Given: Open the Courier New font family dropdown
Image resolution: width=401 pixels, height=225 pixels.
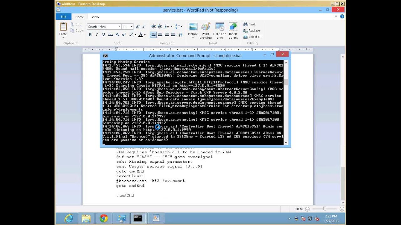Looking at the screenshot, I should (x=119, y=27).
